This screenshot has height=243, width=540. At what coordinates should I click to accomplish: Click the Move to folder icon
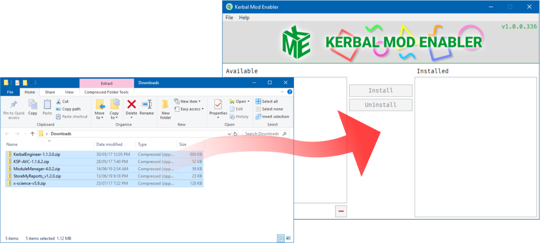pos(100,105)
